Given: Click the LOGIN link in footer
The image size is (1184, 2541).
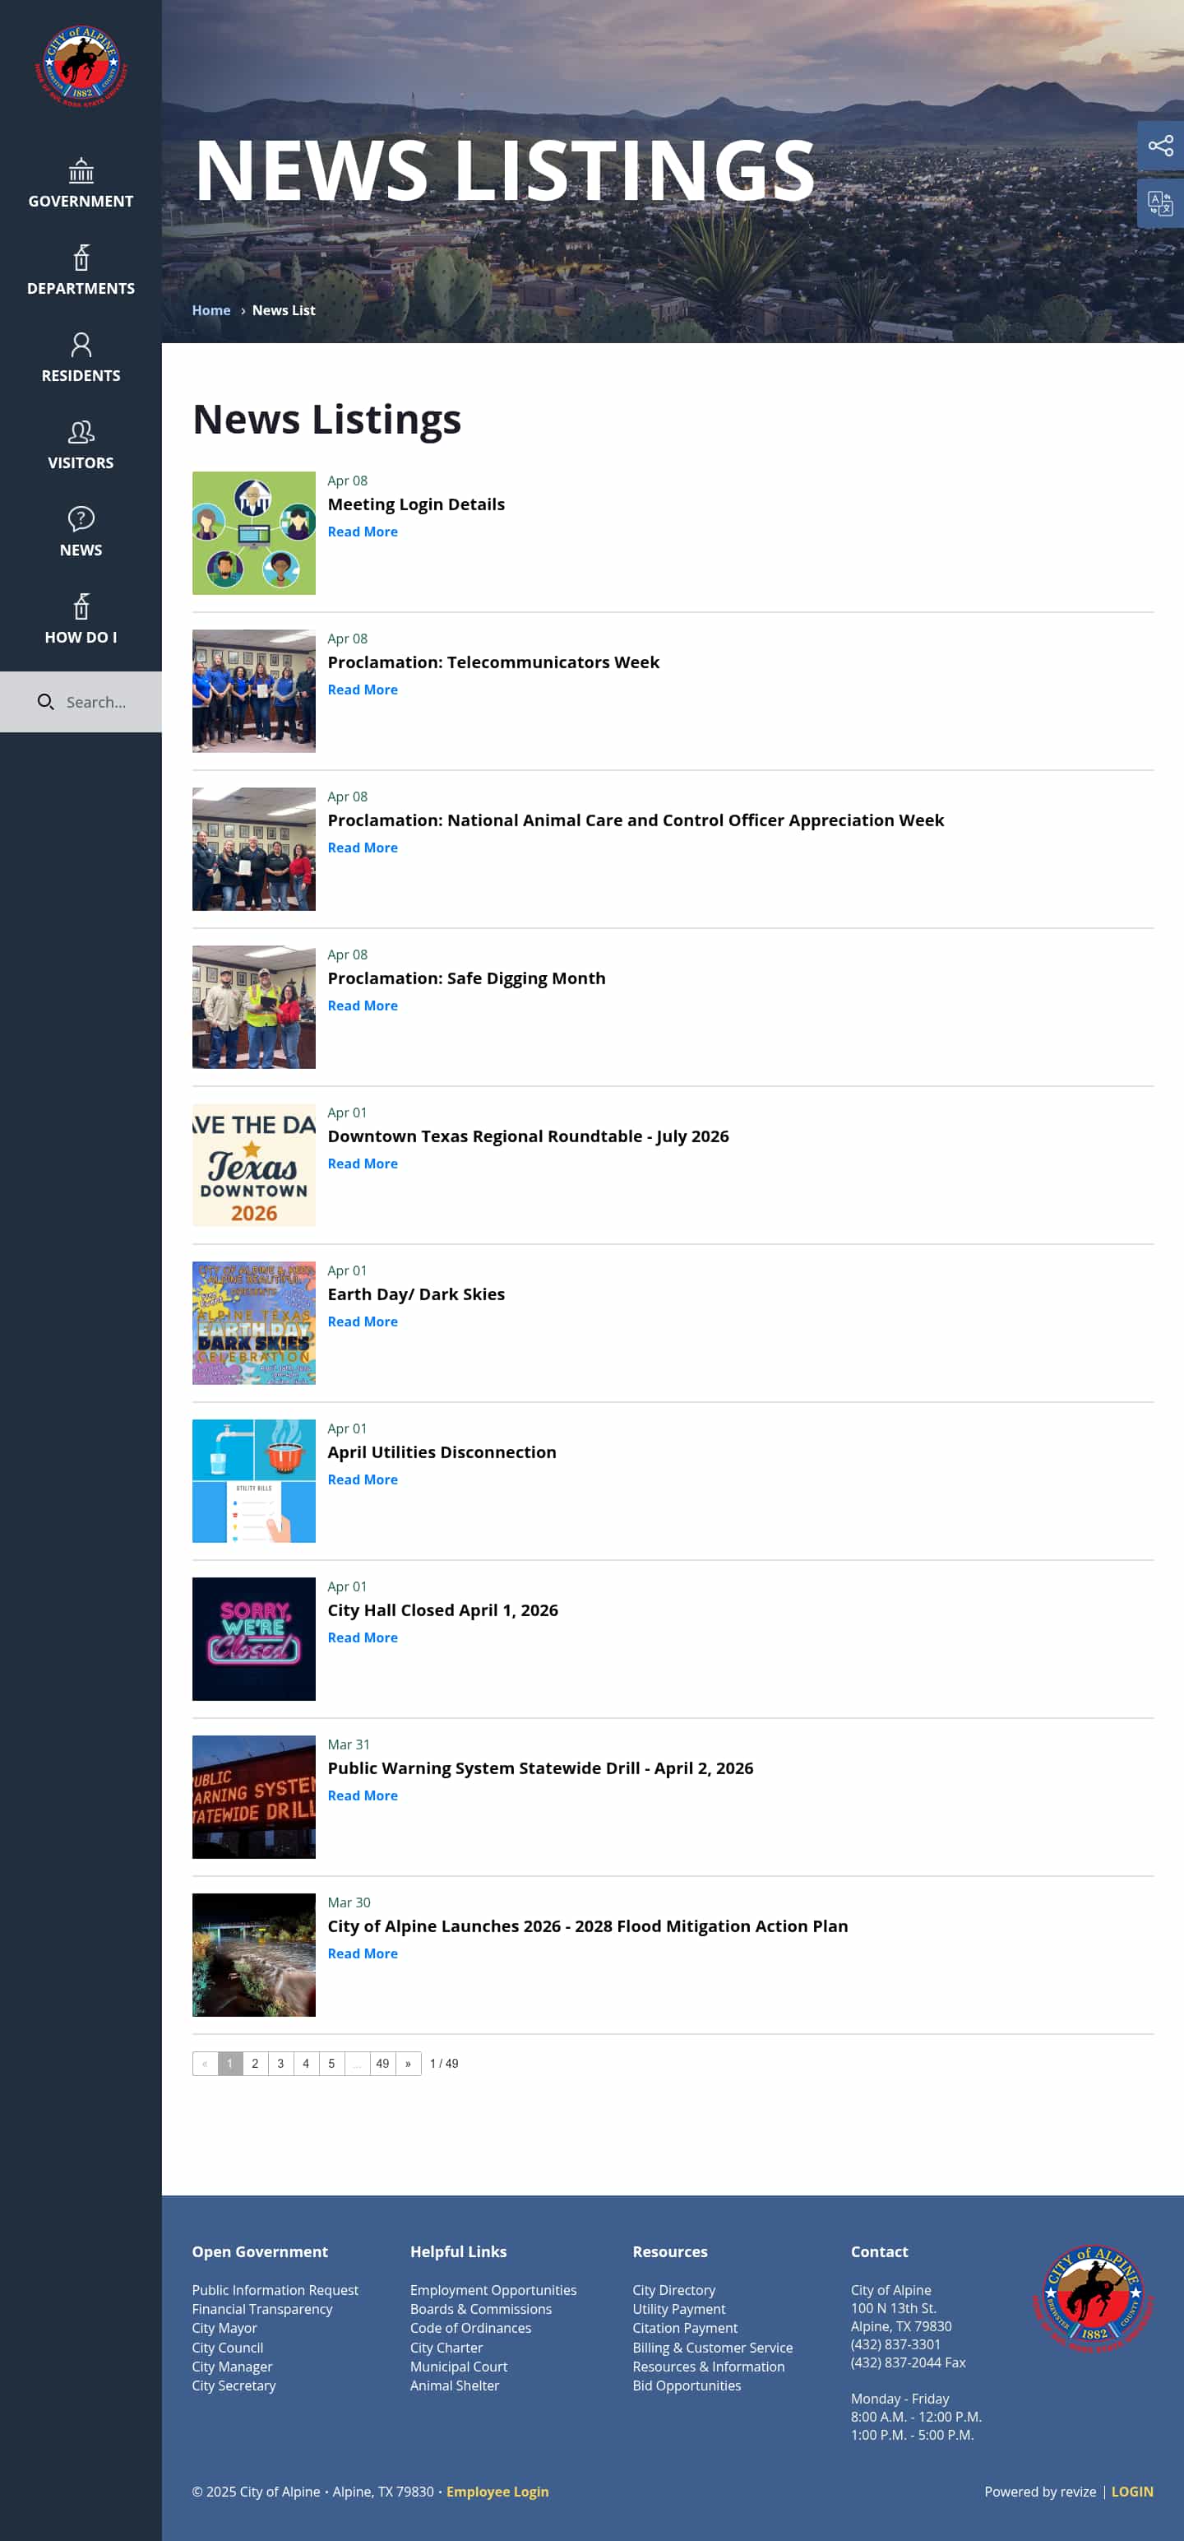Looking at the screenshot, I should click(x=1131, y=2491).
